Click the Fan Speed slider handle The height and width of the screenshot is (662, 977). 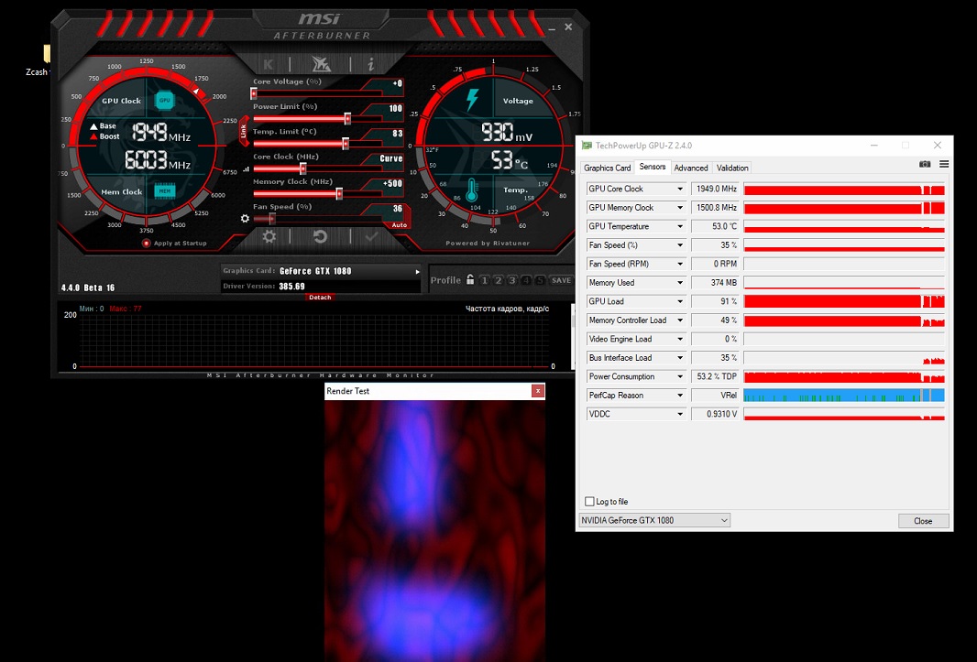pyautogui.click(x=271, y=218)
